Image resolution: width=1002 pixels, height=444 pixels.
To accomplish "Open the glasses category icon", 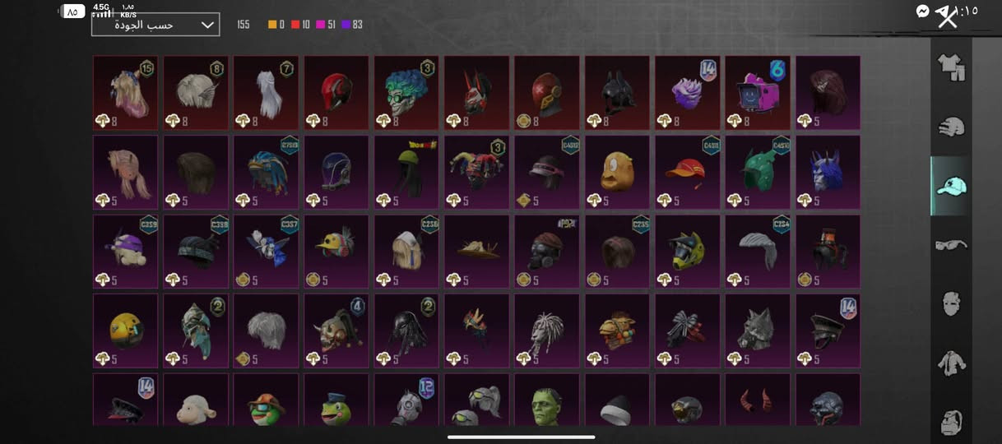I will pos(951,244).
